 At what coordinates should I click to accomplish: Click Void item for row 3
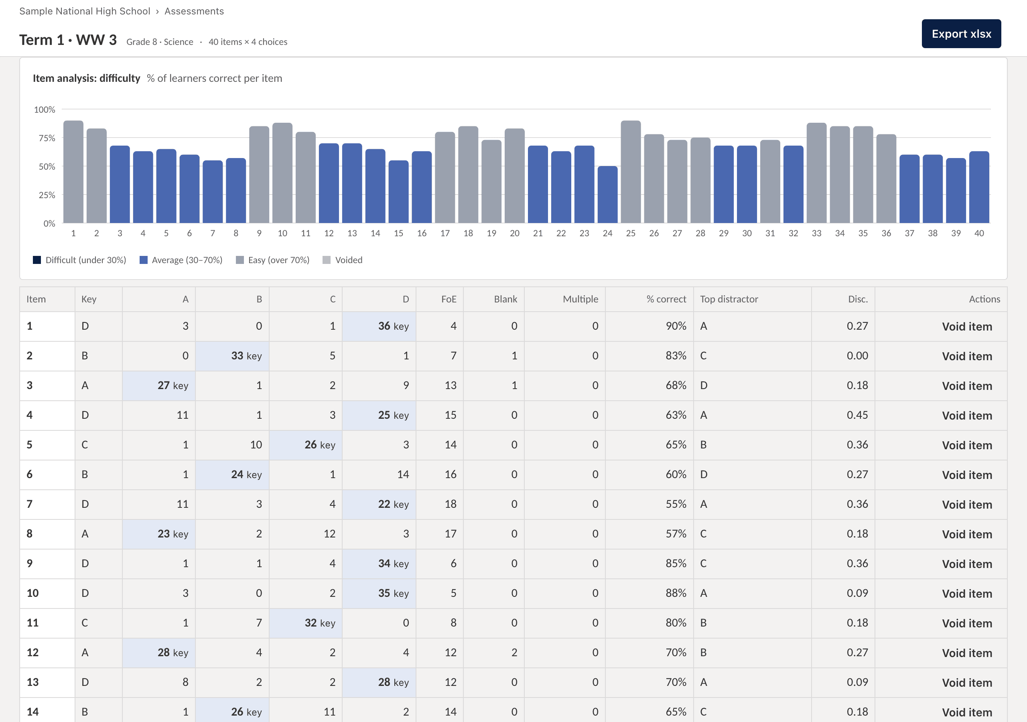pos(966,385)
